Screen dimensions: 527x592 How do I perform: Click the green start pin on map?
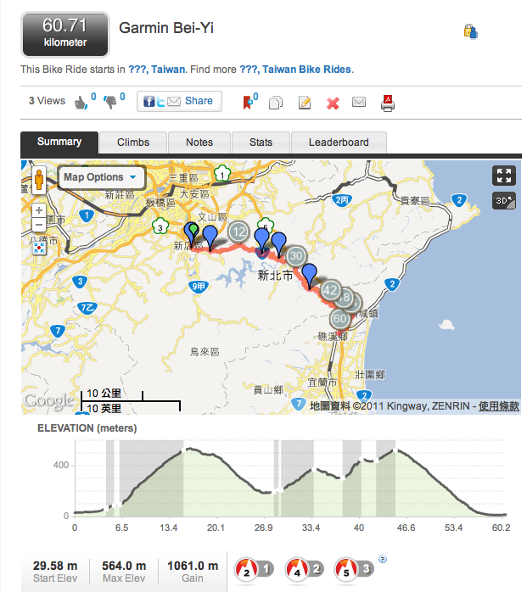193,231
